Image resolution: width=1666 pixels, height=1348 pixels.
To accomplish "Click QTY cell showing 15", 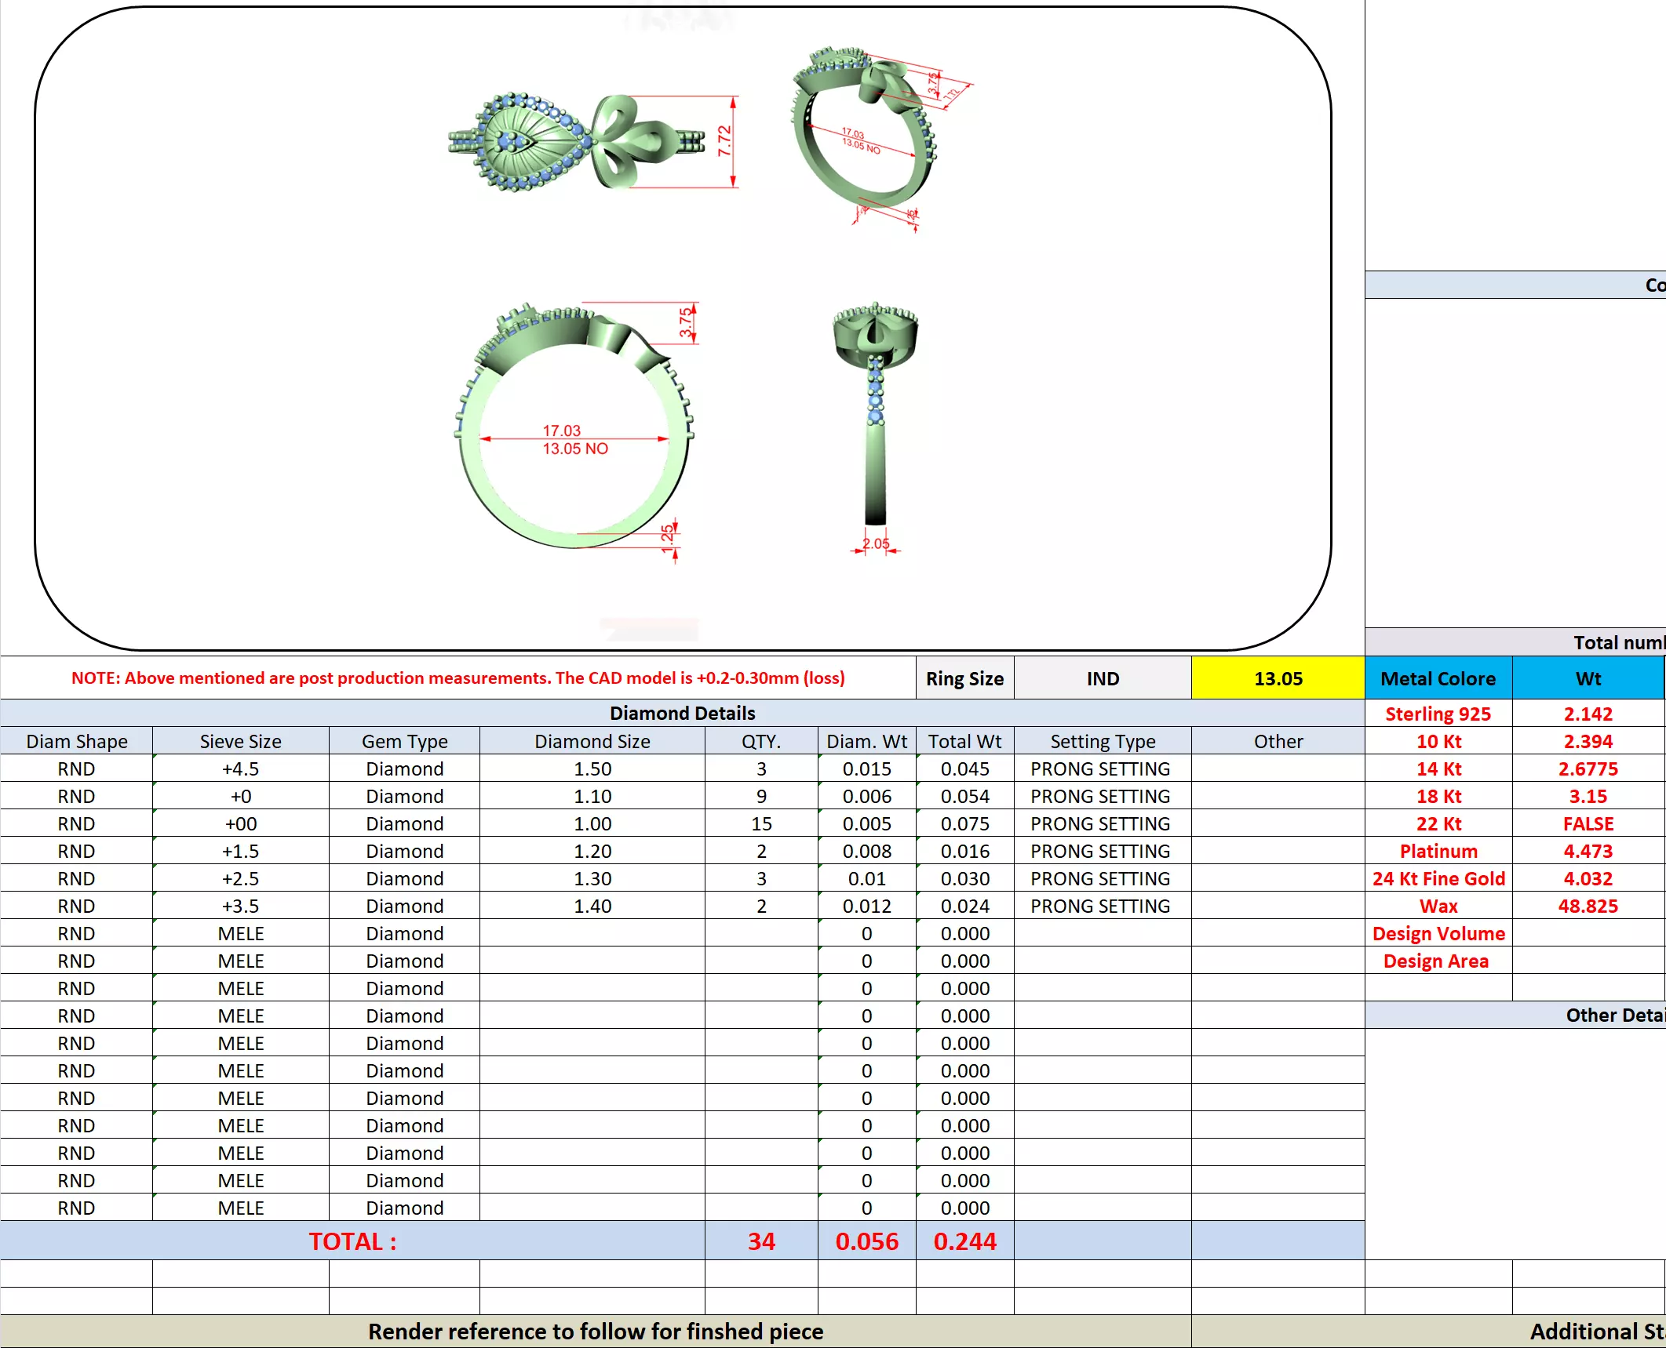I will (760, 823).
